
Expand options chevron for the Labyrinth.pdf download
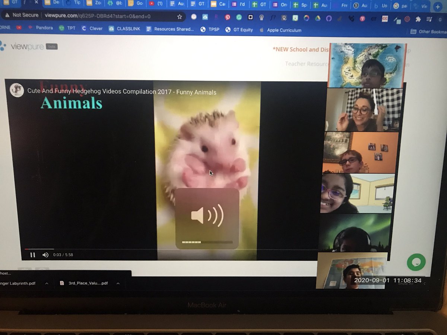click(47, 283)
